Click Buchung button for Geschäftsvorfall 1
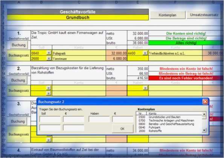 pos(18,45)
